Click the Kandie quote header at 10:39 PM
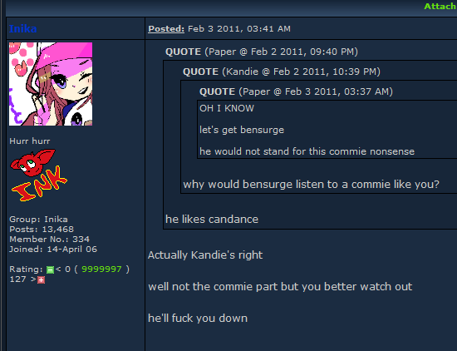Viewport: 457px width, 351px height. [281, 72]
